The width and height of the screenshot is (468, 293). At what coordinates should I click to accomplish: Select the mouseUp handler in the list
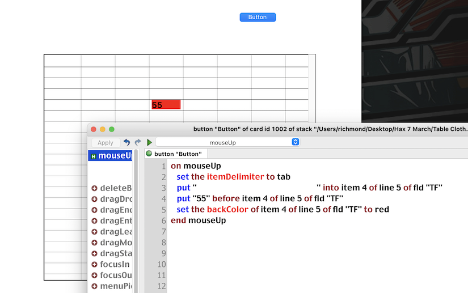point(115,156)
